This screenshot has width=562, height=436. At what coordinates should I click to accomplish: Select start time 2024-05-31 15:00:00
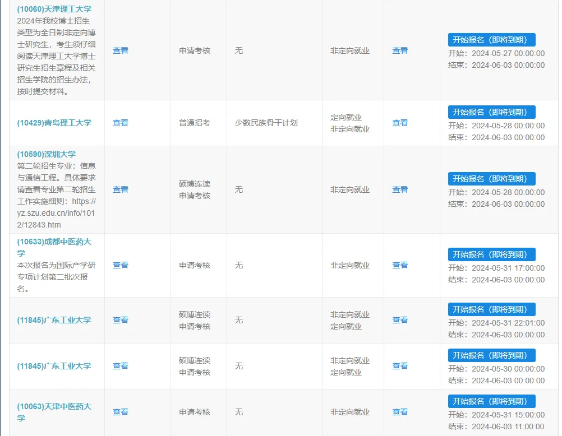pyautogui.click(x=508, y=415)
